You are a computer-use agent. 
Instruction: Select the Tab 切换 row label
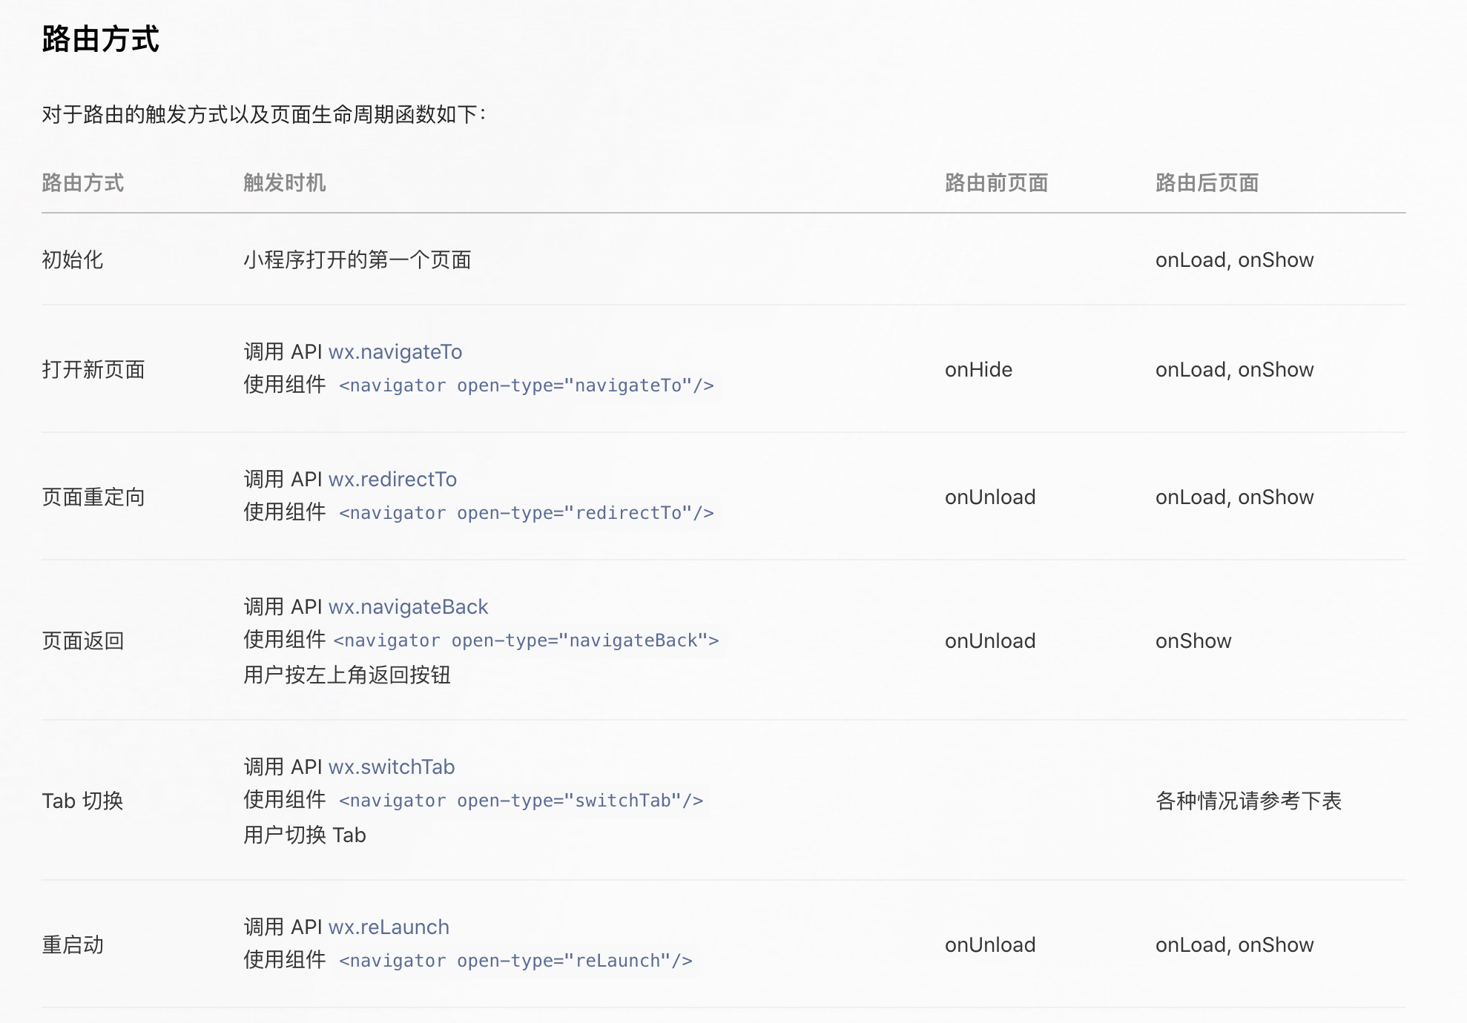(x=82, y=801)
